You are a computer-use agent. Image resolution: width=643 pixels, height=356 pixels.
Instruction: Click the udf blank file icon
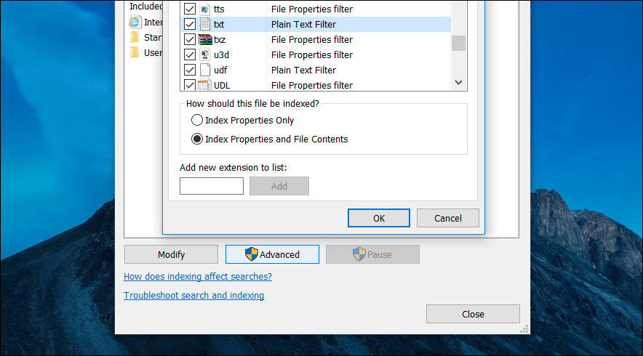coord(205,70)
